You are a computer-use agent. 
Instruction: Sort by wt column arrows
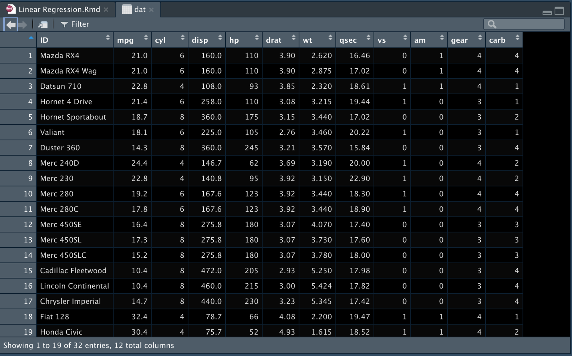pos(330,37)
